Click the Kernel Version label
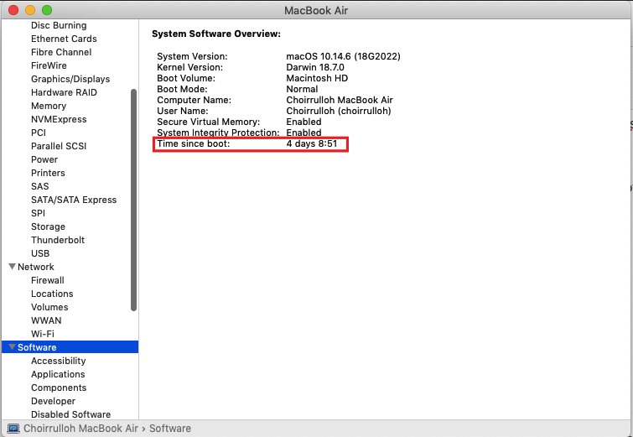This screenshot has width=633, height=437. pos(189,67)
